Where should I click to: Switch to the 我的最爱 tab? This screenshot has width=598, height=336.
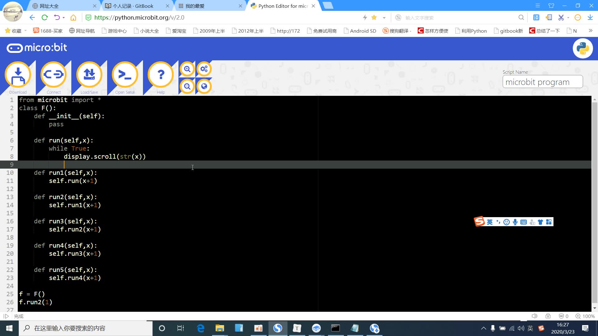pos(195,6)
